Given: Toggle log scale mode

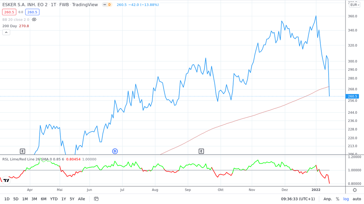Looking at the screenshot, I should (x=346, y=199).
